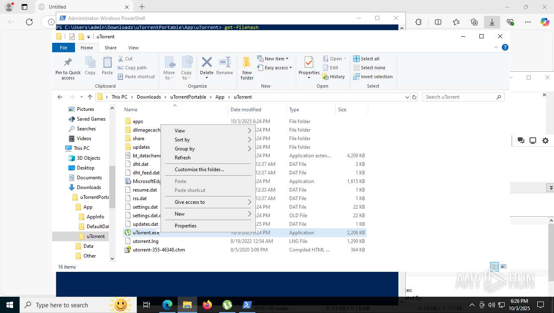
Task: Open Firefox from the taskbar
Action: coord(207,305)
